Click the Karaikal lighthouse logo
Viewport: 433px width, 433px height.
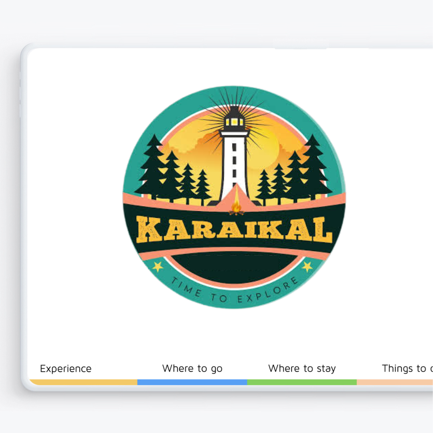pyautogui.click(x=234, y=197)
